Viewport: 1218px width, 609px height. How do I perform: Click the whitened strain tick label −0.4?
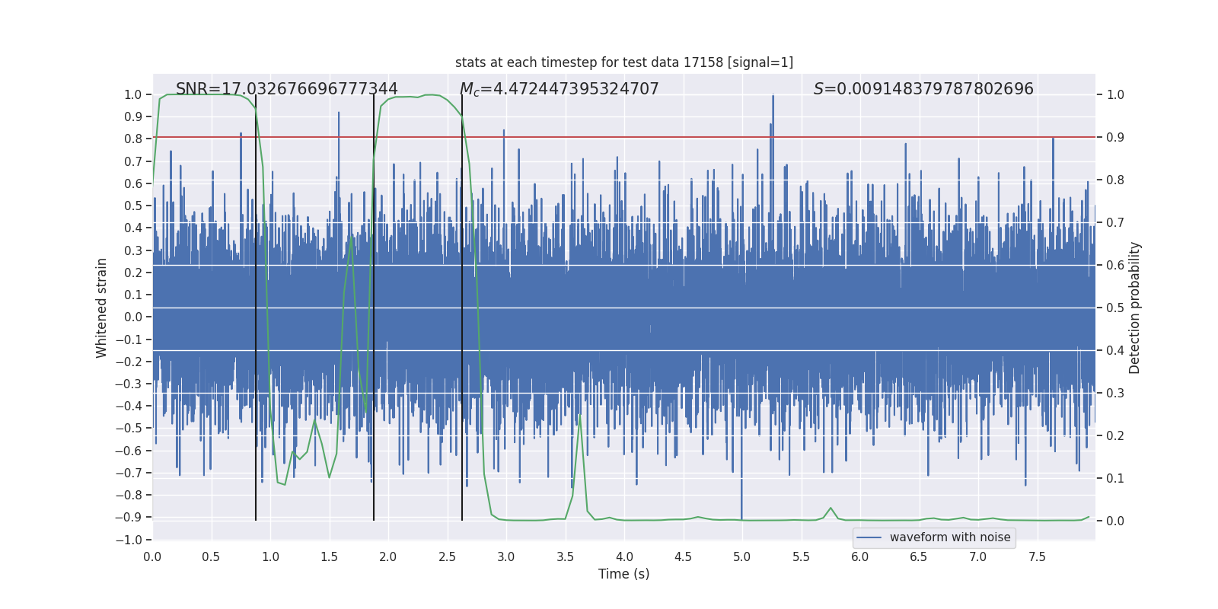(129, 406)
